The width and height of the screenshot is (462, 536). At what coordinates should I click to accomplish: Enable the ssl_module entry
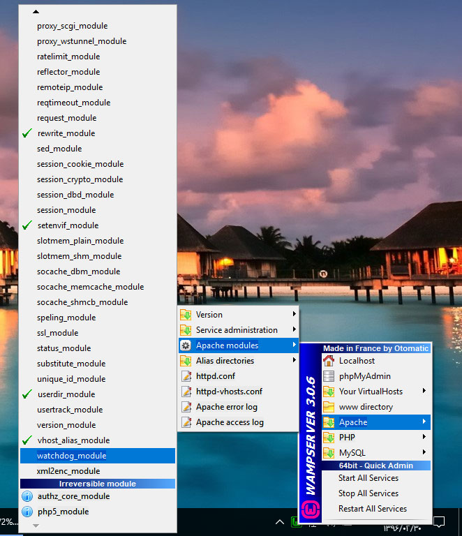(x=57, y=333)
